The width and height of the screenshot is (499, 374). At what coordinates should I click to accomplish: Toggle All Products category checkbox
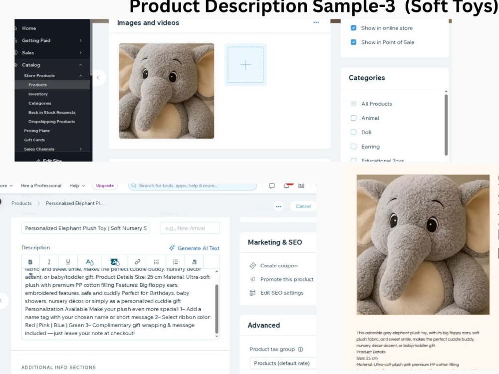pos(353,104)
